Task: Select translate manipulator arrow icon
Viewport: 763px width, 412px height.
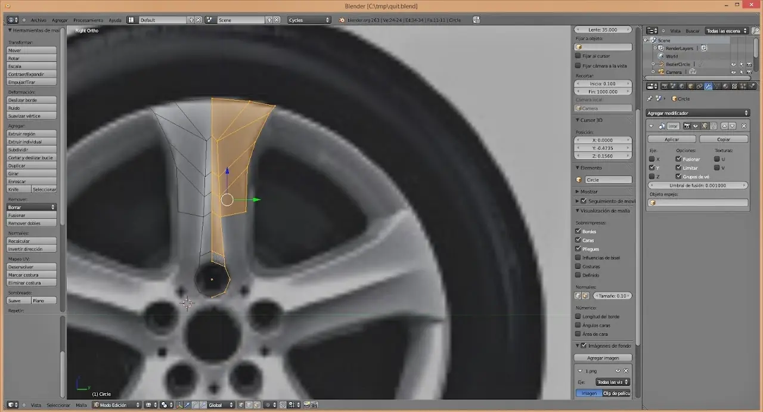Action: coord(187,405)
